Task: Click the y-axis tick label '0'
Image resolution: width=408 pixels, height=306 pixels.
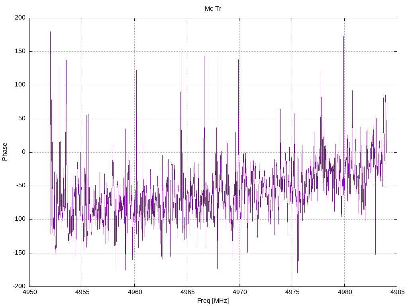Action: pos(24,152)
